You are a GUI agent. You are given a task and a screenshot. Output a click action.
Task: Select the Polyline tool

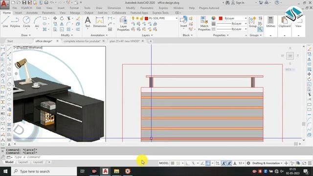coord(15,22)
